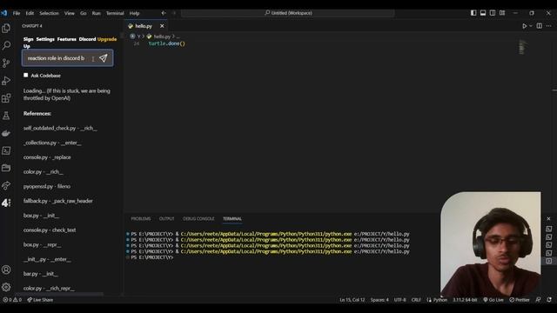Open reference bar.py - __init__
This screenshot has width=557, height=313.
pos(41,274)
